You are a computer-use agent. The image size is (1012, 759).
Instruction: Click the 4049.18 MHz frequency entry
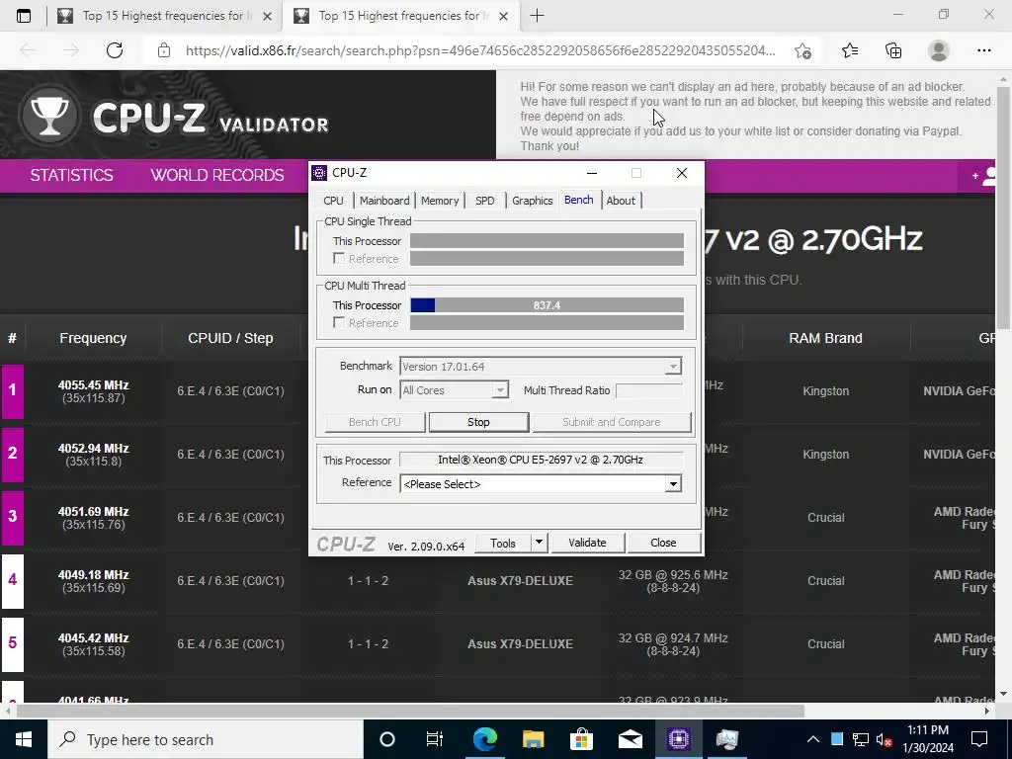pyautogui.click(x=94, y=575)
